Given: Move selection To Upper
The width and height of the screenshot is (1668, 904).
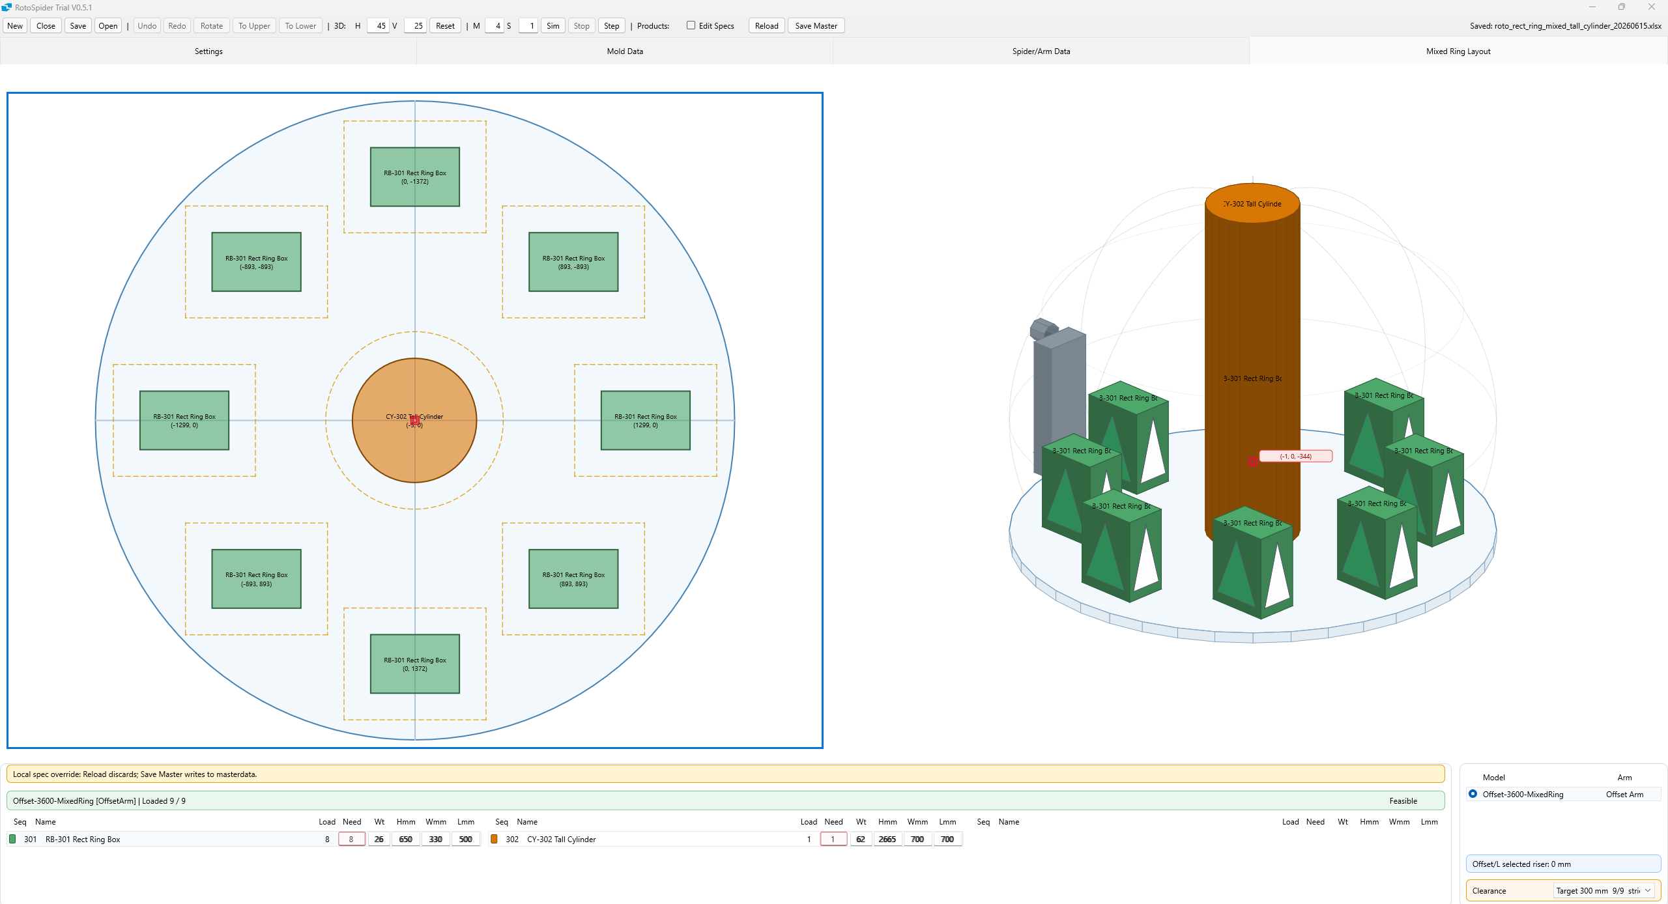Looking at the screenshot, I should pos(254,26).
